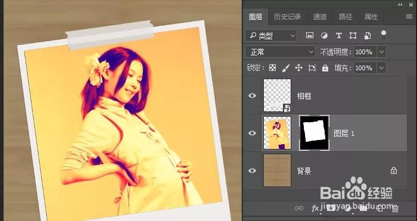Lock image pixels brush icon

(285, 68)
